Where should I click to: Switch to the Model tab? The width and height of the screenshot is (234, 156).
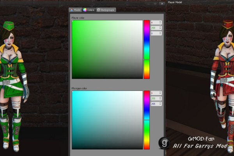[x=75, y=10]
